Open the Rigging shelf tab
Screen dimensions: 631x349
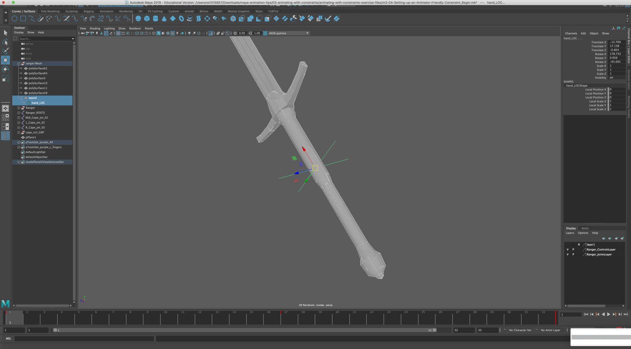point(88,11)
